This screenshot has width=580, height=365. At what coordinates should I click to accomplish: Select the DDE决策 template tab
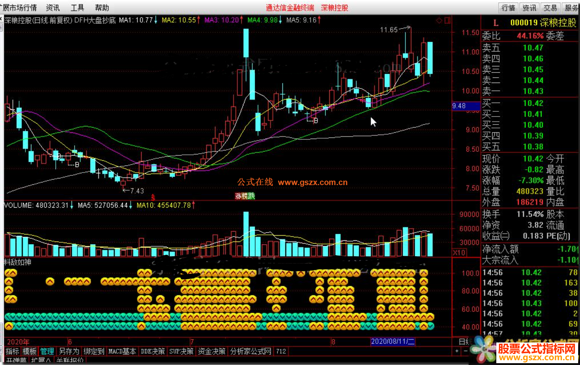pyautogui.click(x=153, y=351)
